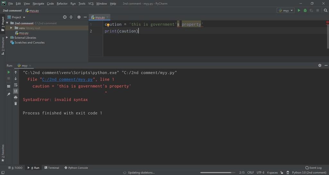The width and height of the screenshot is (329, 175).
Task: Open the VCS menu
Action: click(91, 4)
